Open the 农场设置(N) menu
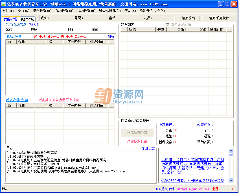This screenshot has width=239, height=193. (64, 11)
